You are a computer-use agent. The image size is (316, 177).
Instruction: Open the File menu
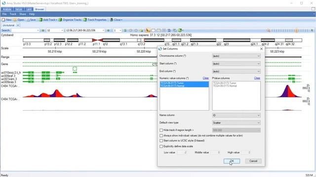coord(4,14)
